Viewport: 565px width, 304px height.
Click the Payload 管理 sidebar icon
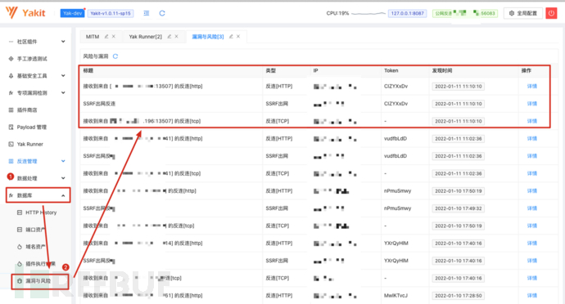(x=11, y=127)
